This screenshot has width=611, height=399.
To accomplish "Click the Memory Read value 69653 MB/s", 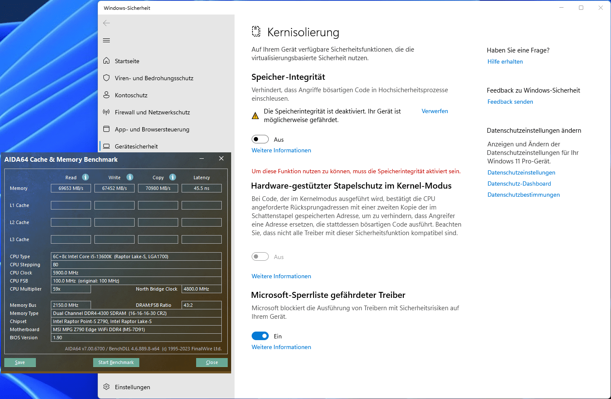I will 71,188.
